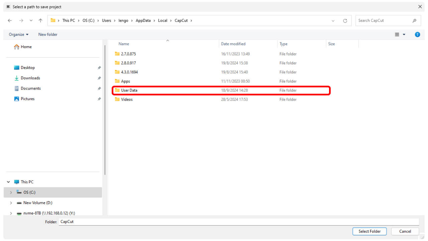Select This PC in navigation tree
Image resolution: width=428 pixels, height=241 pixels.
[x=24, y=182]
